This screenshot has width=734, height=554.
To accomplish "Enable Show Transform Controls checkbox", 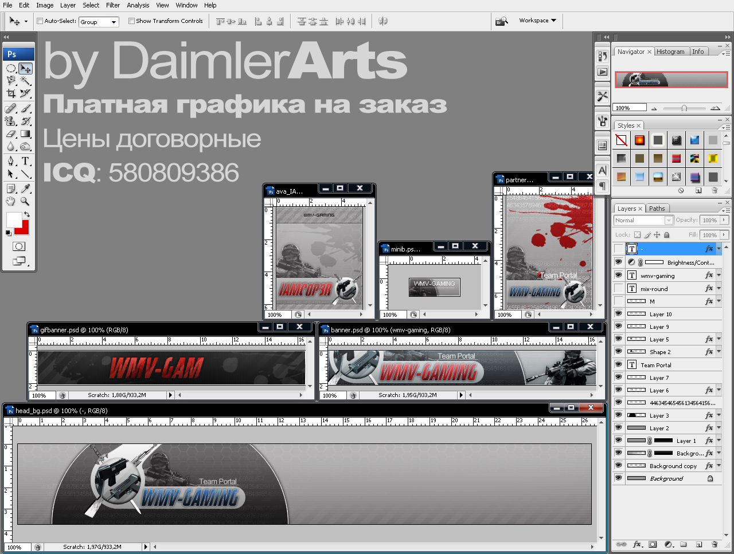I will click(132, 21).
